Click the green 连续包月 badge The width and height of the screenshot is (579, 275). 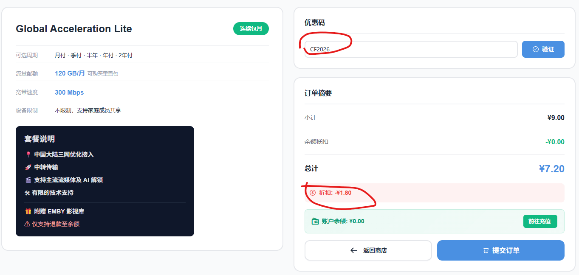pyautogui.click(x=251, y=28)
